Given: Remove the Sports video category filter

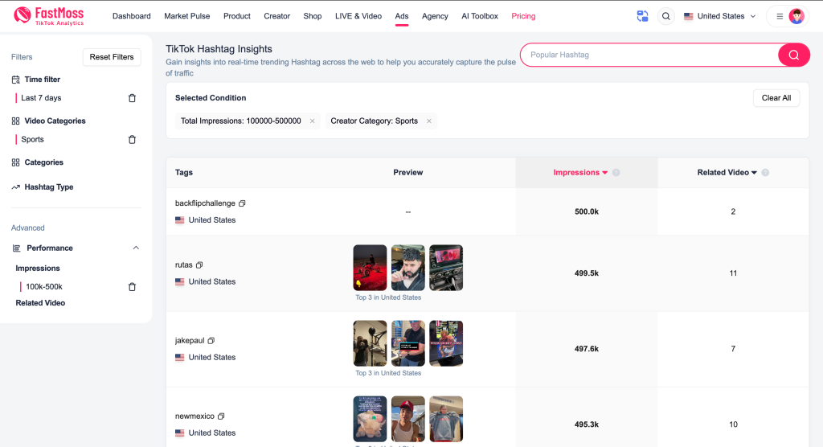Looking at the screenshot, I should coord(133,140).
